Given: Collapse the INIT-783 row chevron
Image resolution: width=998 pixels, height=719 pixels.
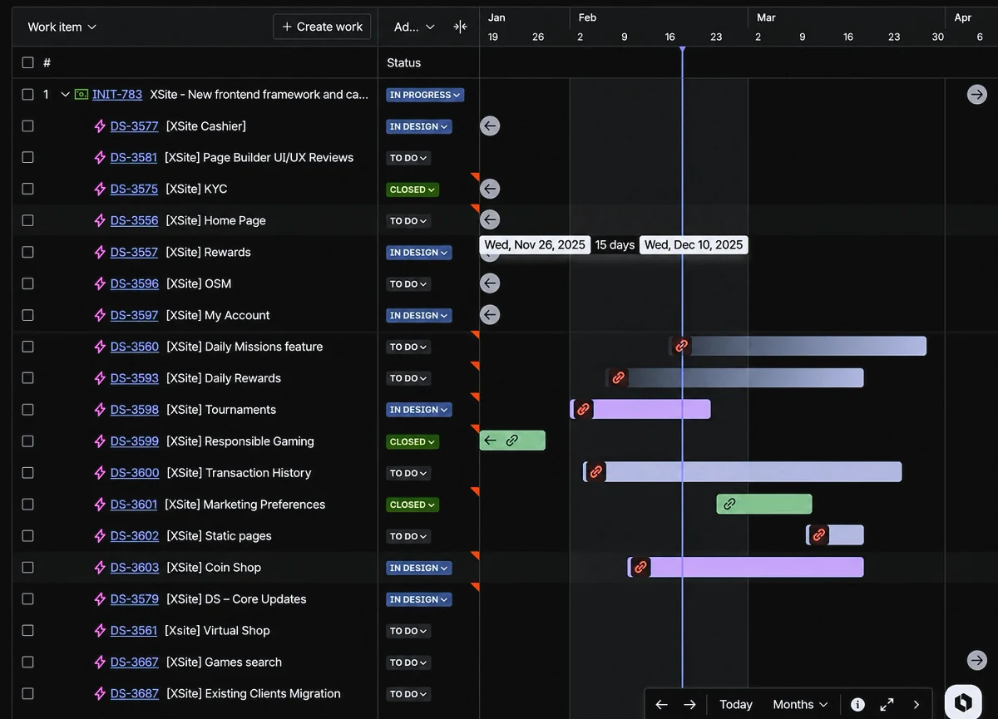Looking at the screenshot, I should coord(65,95).
